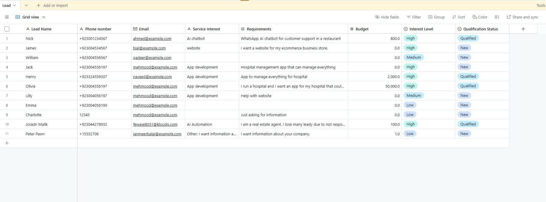The width and height of the screenshot is (546, 202).
Task: Open janmeerbalaj@example.com email link
Action: point(157,134)
